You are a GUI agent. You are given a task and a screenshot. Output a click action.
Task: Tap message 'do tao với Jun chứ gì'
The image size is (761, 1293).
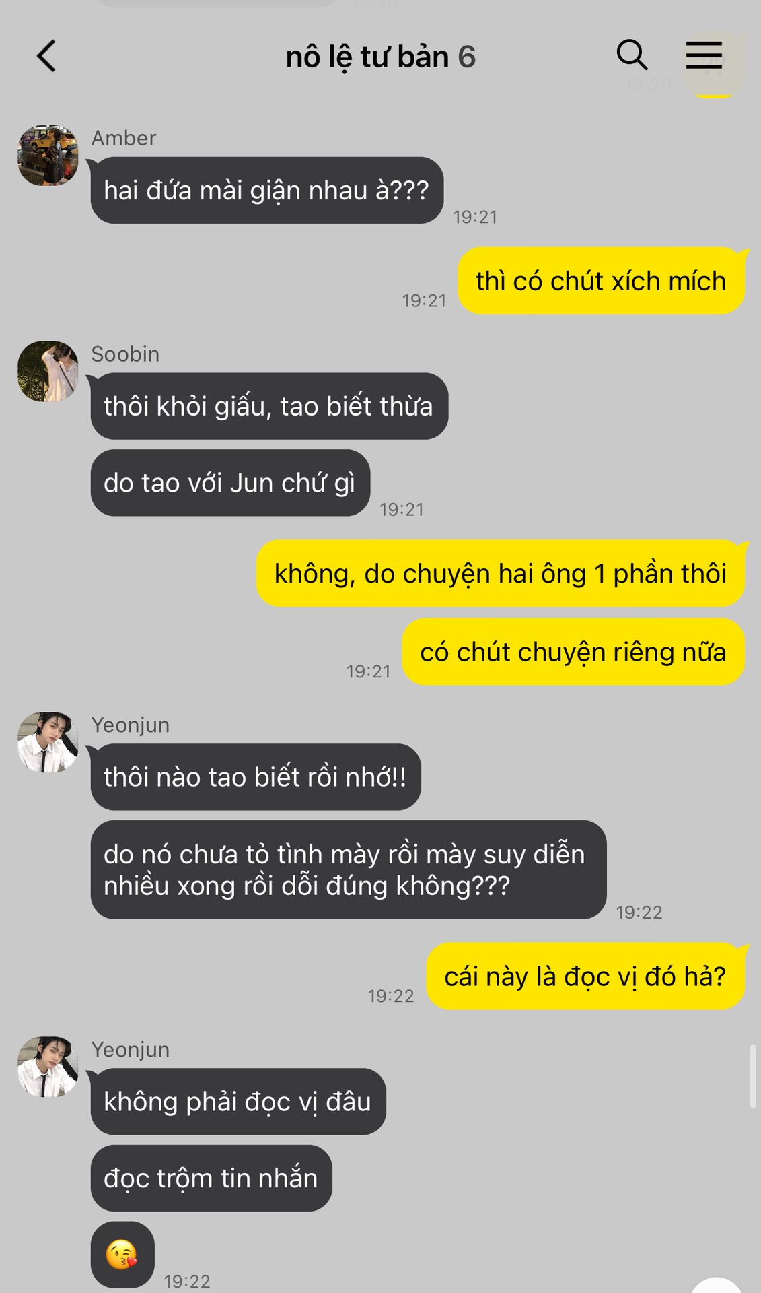point(230,483)
